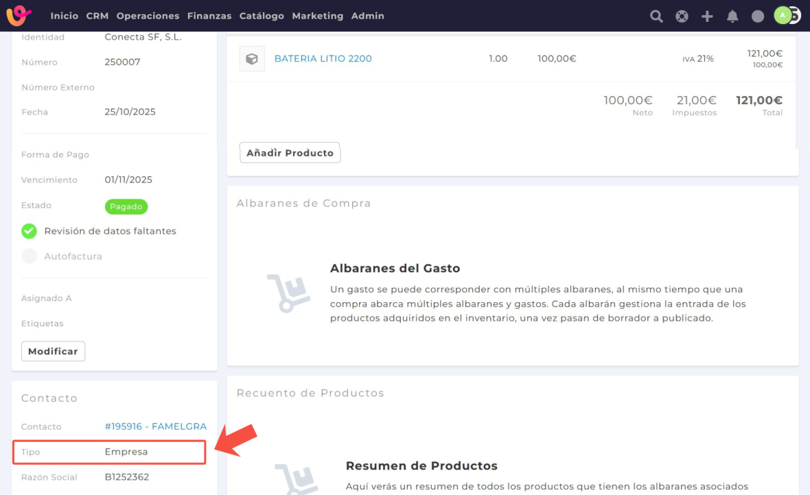
Task: Enable the Autofactura option
Action: point(29,256)
